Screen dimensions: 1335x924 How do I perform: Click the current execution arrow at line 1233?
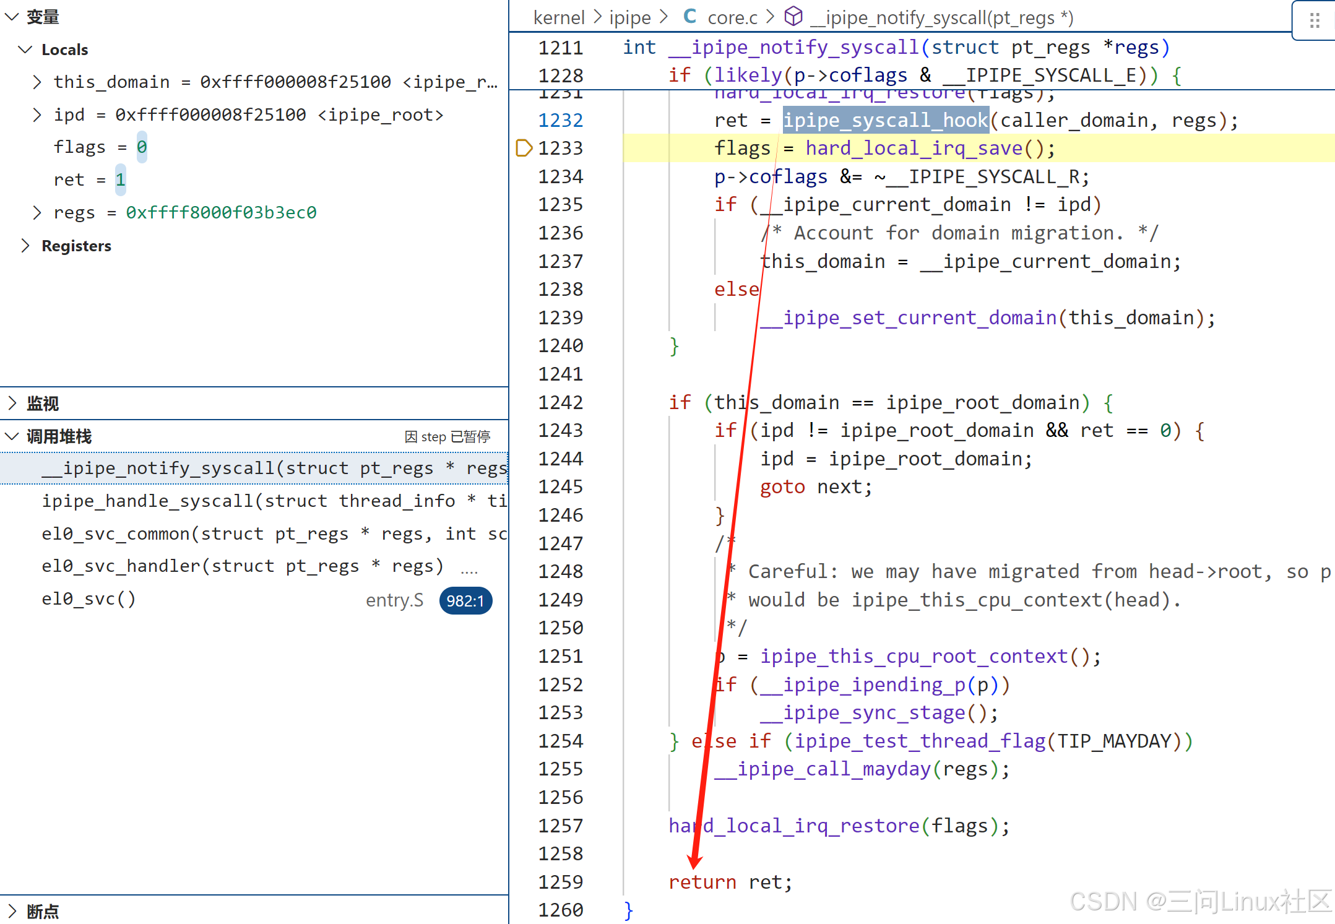pos(524,148)
